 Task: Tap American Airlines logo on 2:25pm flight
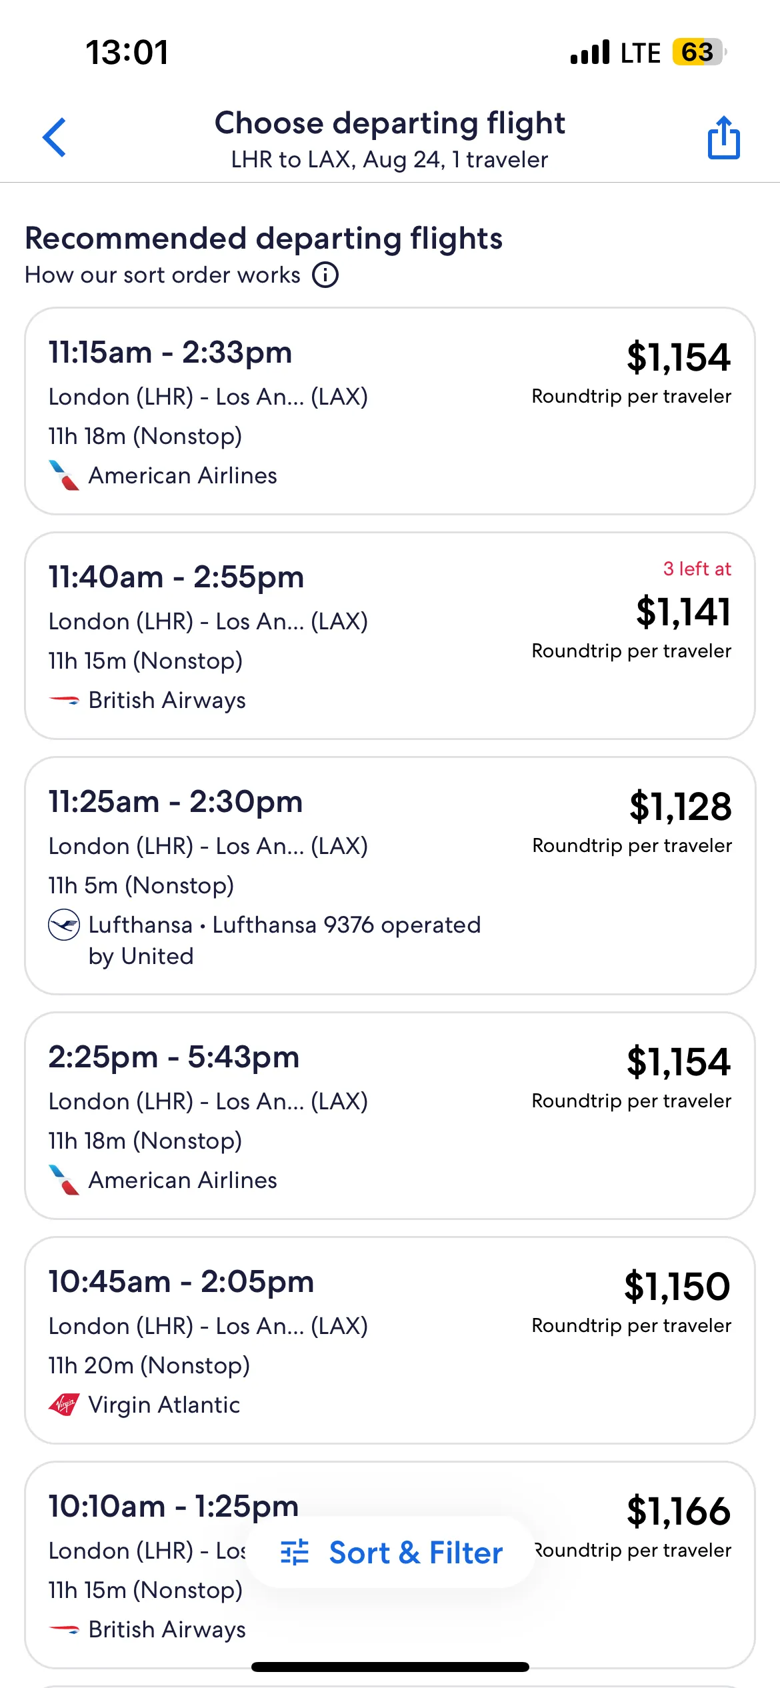[64, 1180]
